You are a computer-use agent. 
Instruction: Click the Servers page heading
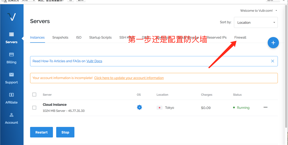point(40,21)
